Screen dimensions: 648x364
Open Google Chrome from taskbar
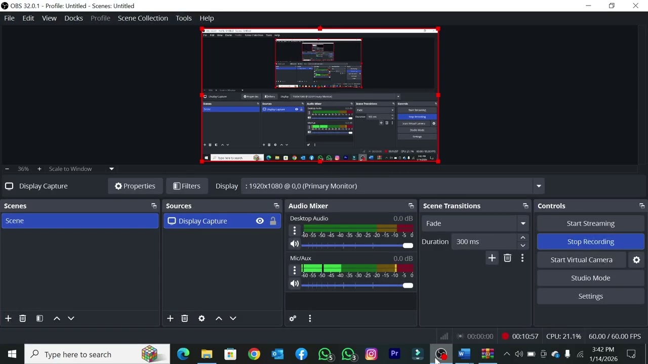(x=254, y=354)
